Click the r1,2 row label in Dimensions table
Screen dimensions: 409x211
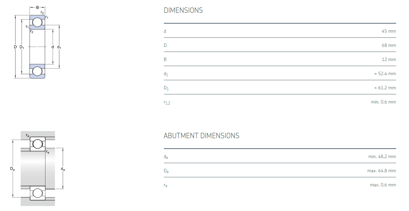167,102
